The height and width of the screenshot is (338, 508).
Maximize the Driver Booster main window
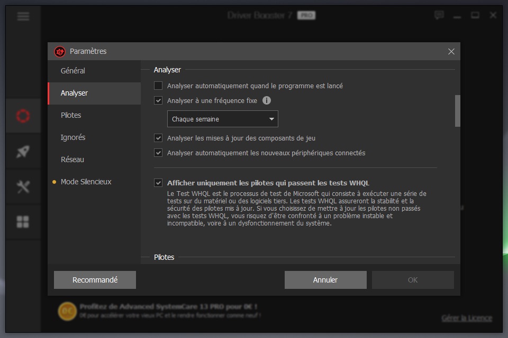coord(475,15)
